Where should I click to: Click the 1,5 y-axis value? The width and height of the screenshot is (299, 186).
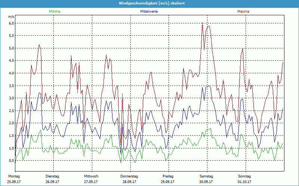pyautogui.click(x=12, y=135)
